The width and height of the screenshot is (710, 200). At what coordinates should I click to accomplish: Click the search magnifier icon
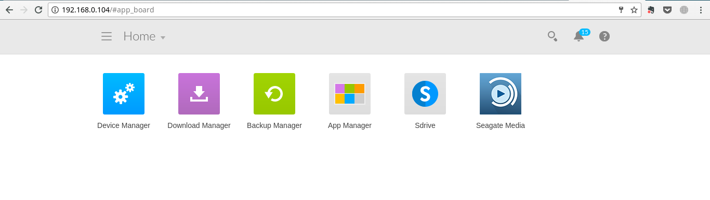pyautogui.click(x=553, y=36)
